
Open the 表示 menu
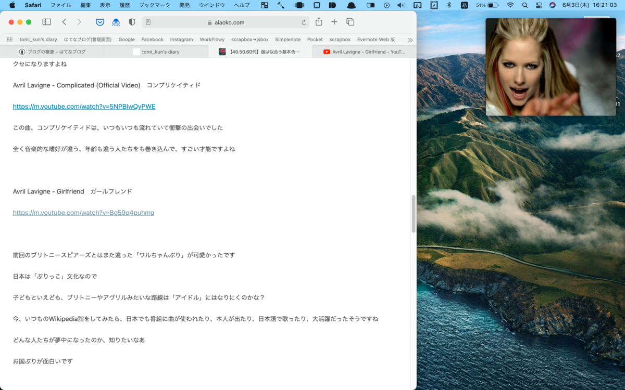coord(105,5)
